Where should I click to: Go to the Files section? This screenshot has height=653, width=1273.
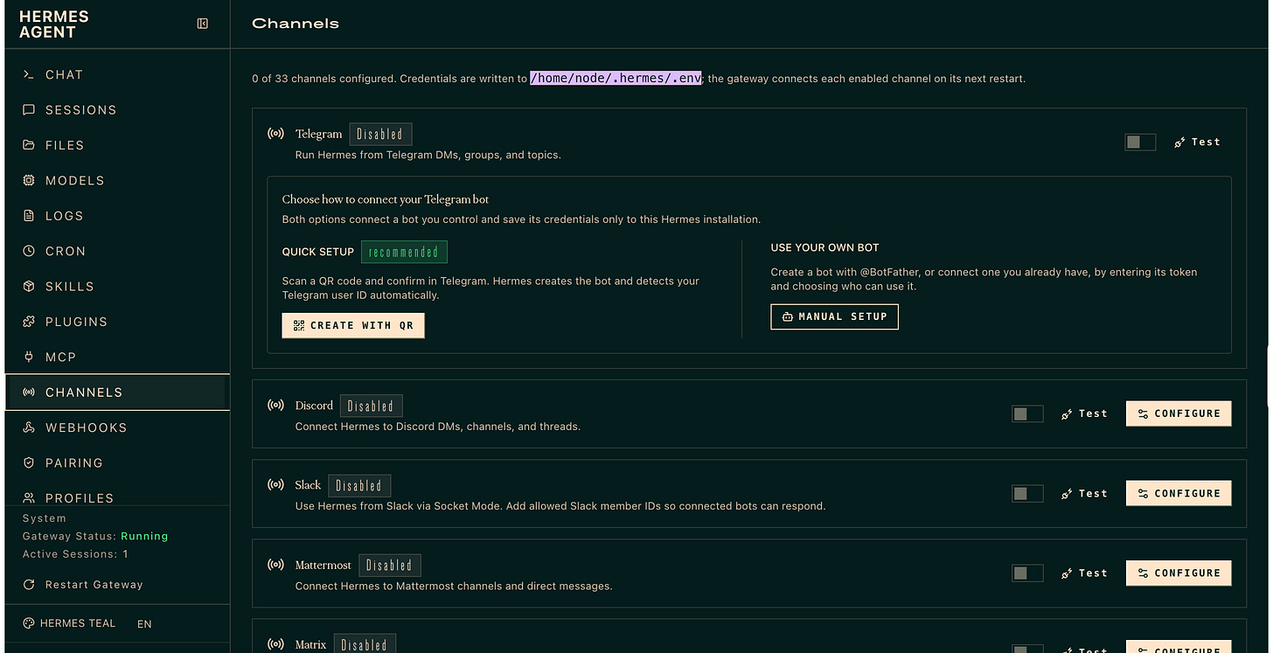(115, 145)
